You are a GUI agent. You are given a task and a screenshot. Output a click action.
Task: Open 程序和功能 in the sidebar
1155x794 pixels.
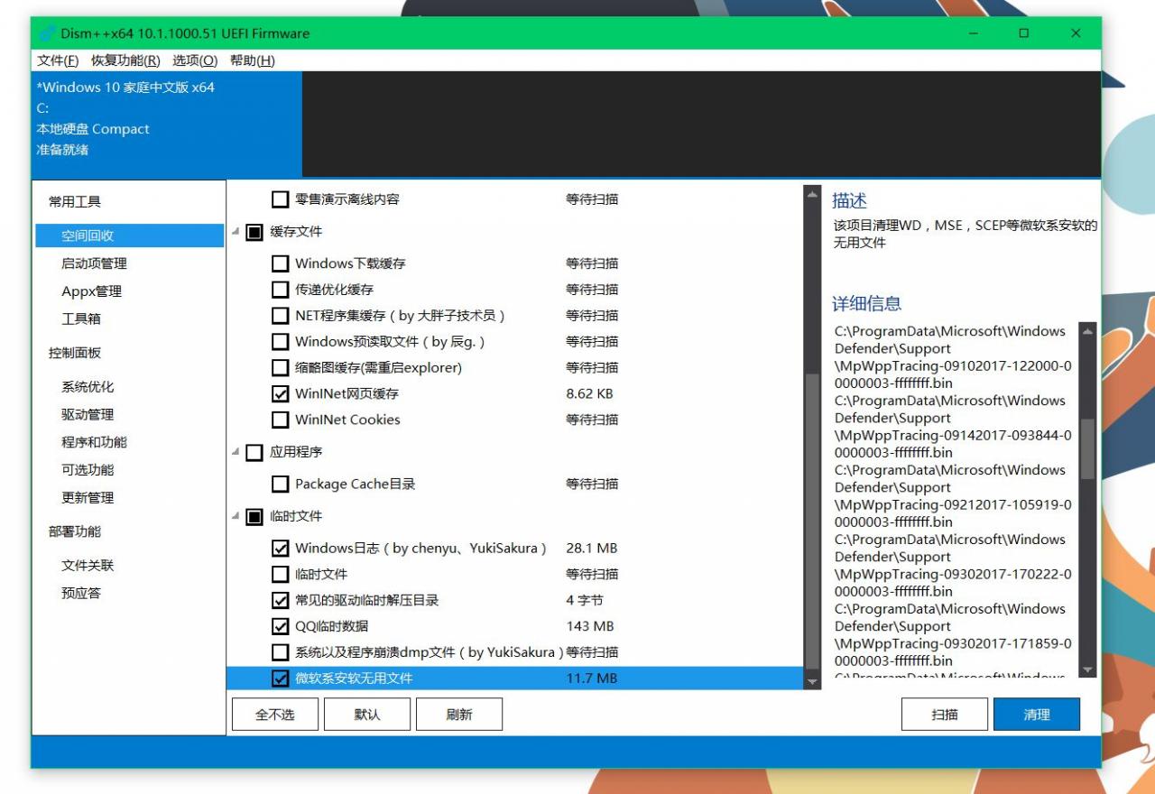tap(94, 442)
